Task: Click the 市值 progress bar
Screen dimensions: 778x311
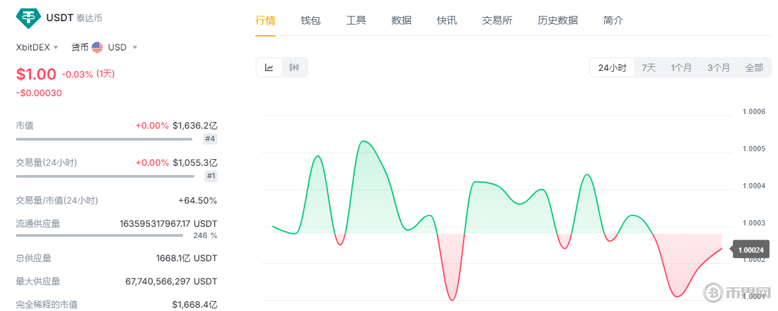Action: tap(106, 139)
